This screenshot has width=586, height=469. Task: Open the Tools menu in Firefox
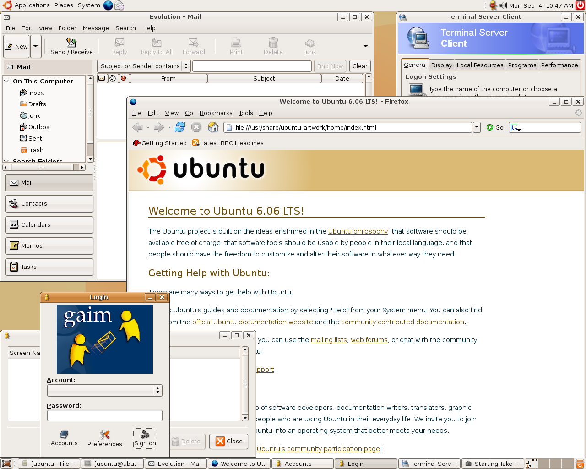[246, 113]
